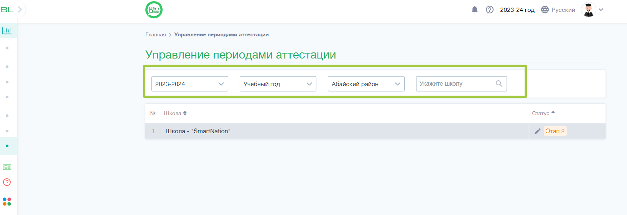The height and width of the screenshot is (215, 627).
Task: Open the help question mark icon in header
Action: pyautogui.click(x=490, y=10)
